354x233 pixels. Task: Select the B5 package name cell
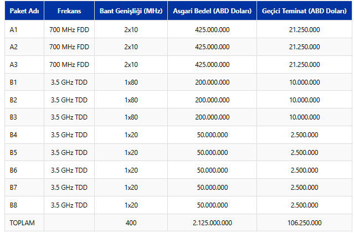[14, 152]
